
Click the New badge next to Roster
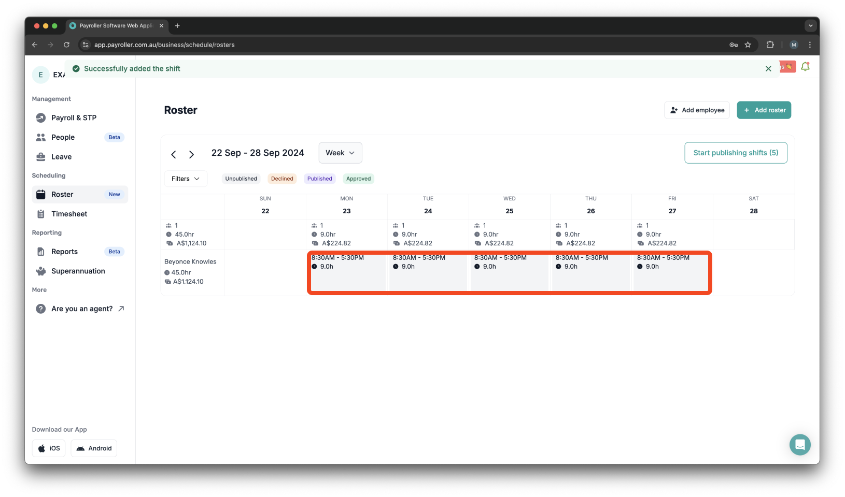[x=115, y=195]
